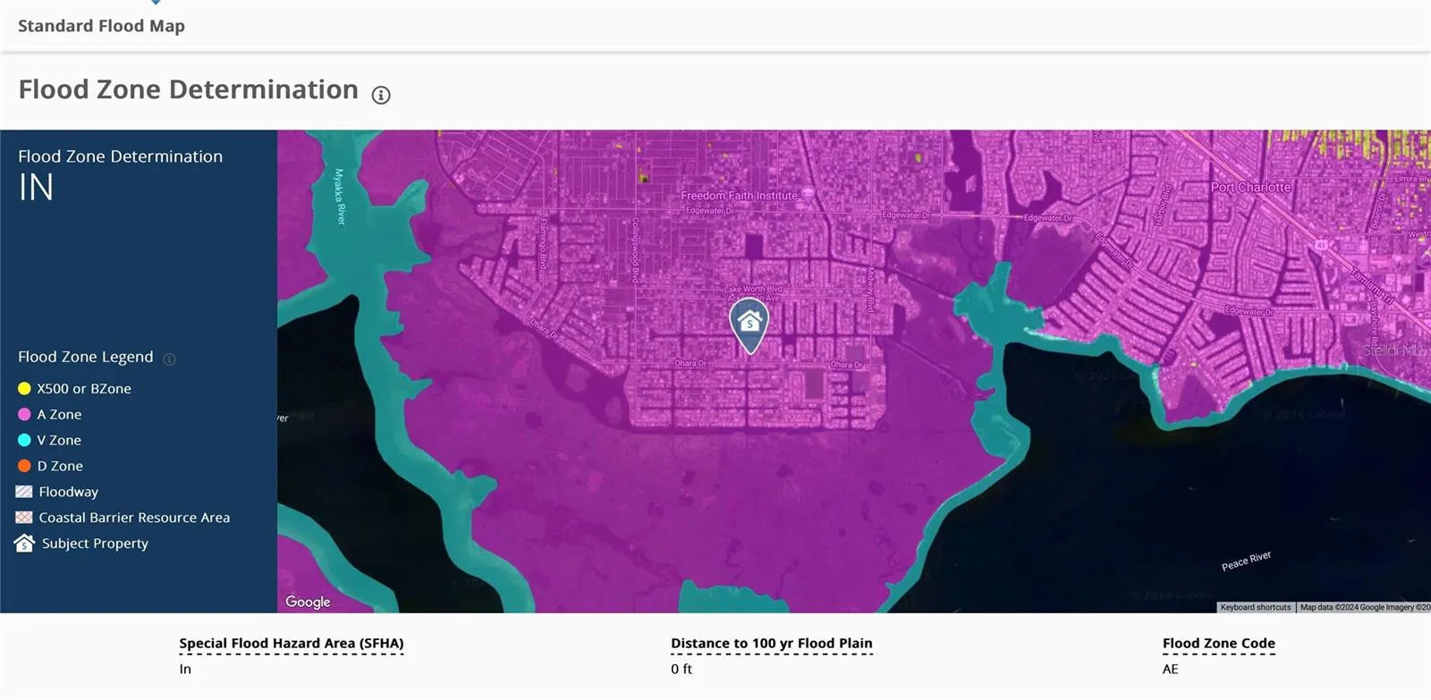The image size is (1431, 700).
Task: Click the Google logo on the map
Action: click(x=308, y=602)
